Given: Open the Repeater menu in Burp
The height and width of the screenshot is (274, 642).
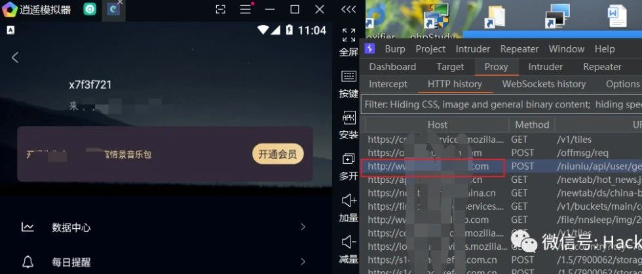Looking at the screenshot, I should click(x=519, y=49).
